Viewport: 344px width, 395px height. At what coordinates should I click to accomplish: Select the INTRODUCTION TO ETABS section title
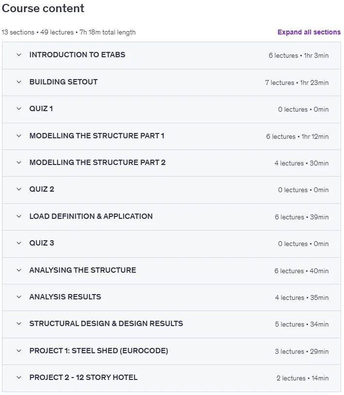pyautogui.click(x=77, y=55)
